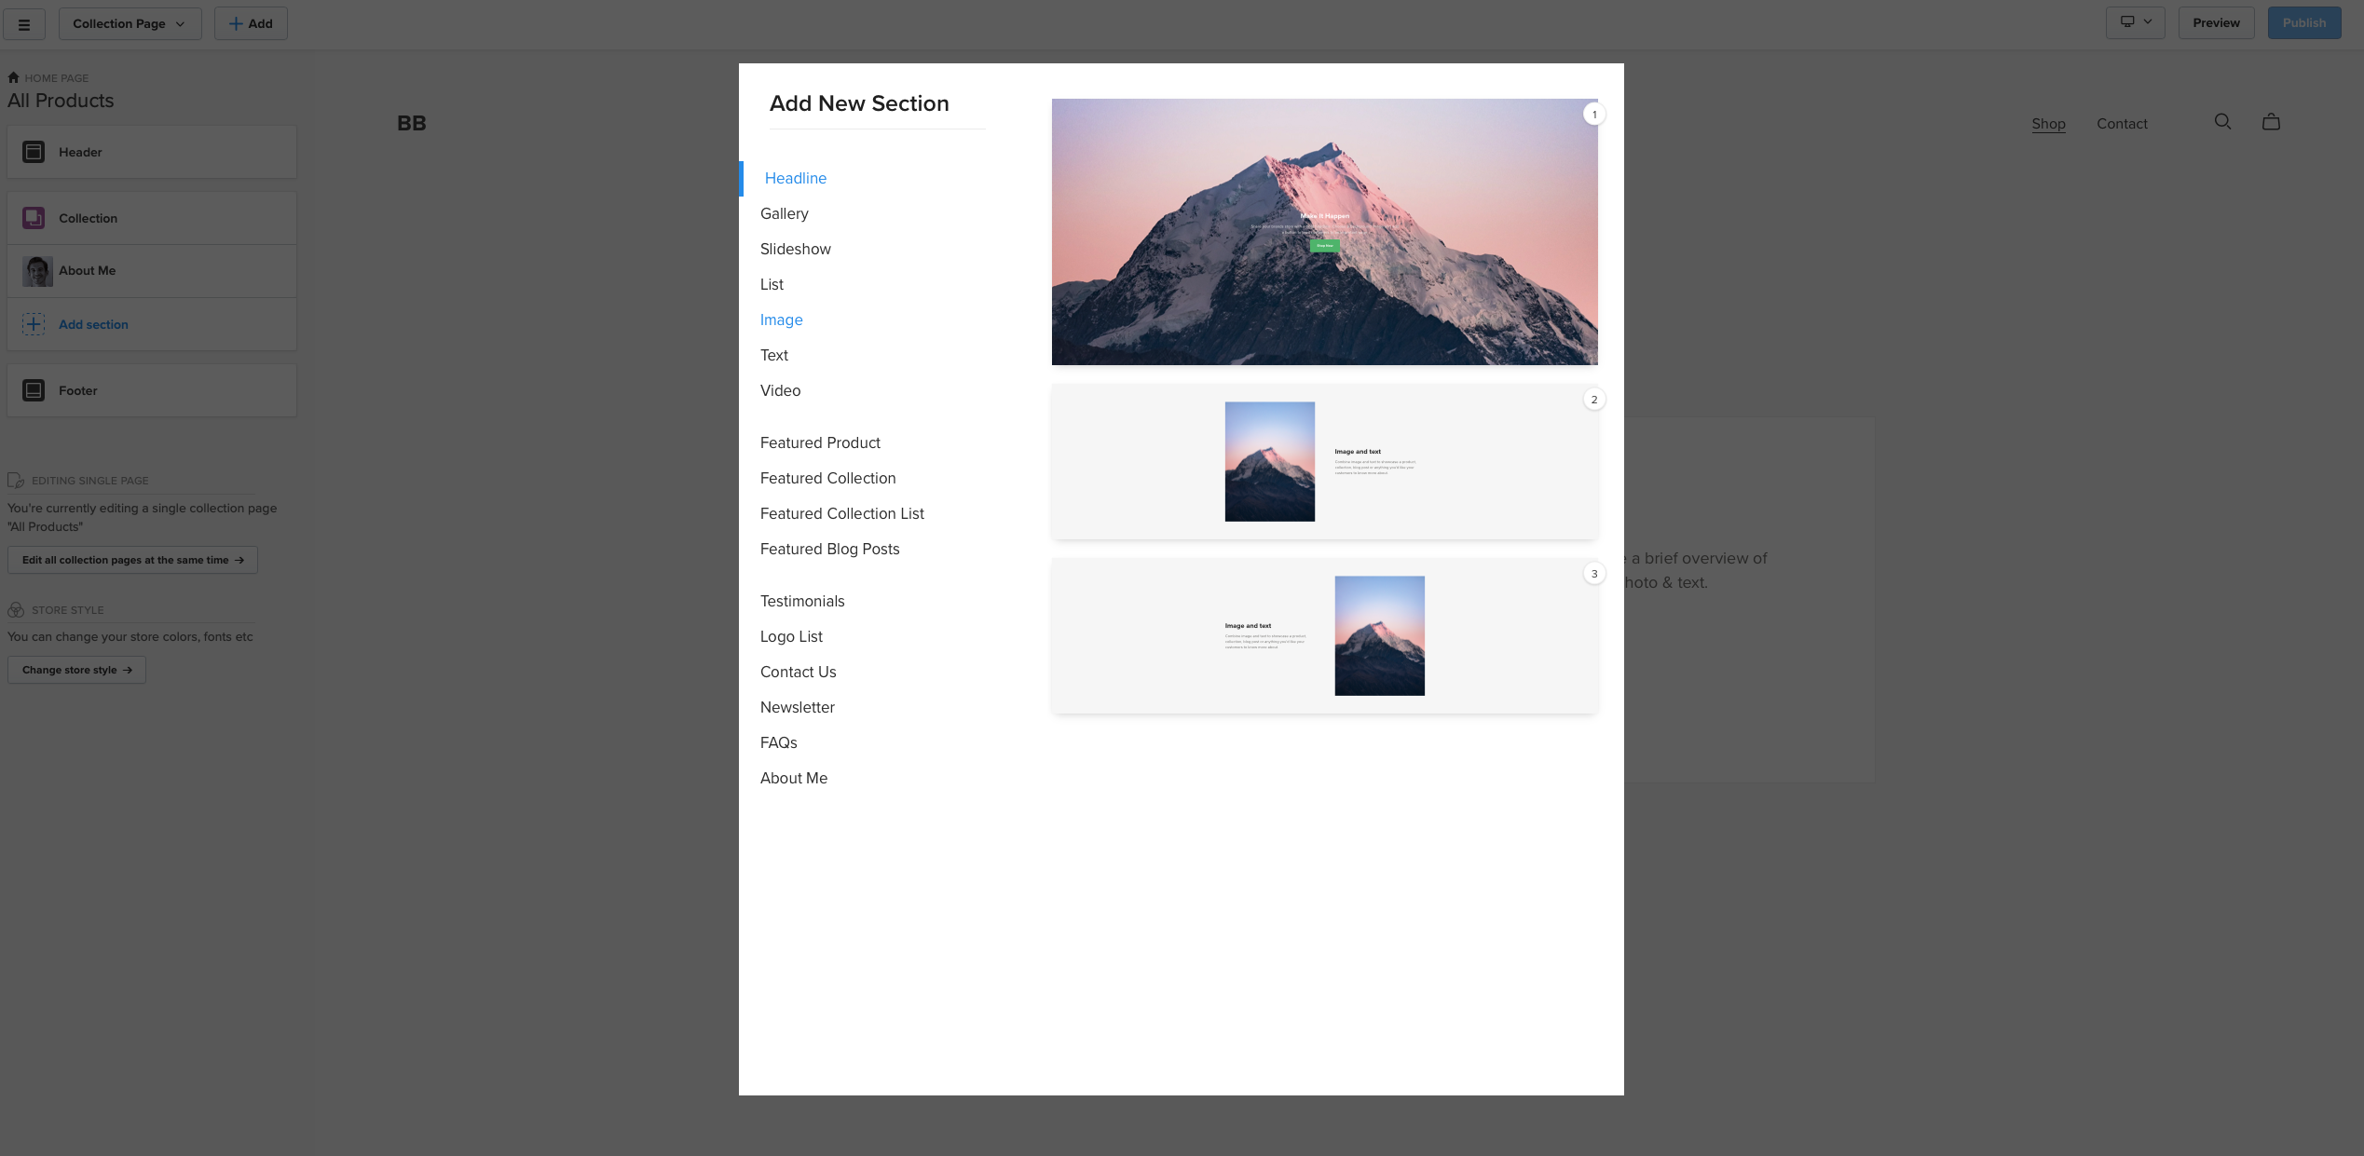The width and height of the screenshot is (2364, 1156).
Task: Open the hamburger menu
Action: tap(24, 23)
